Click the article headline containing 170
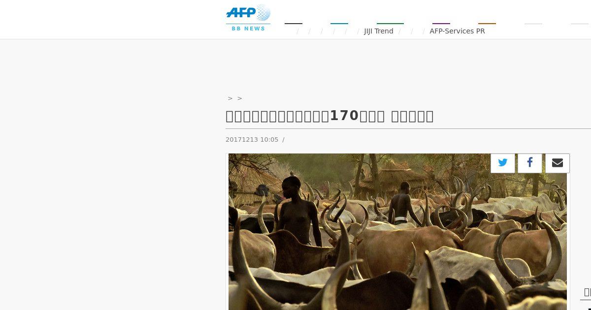Viewport: 591px width, 310px height. click(x=329, y=116)
